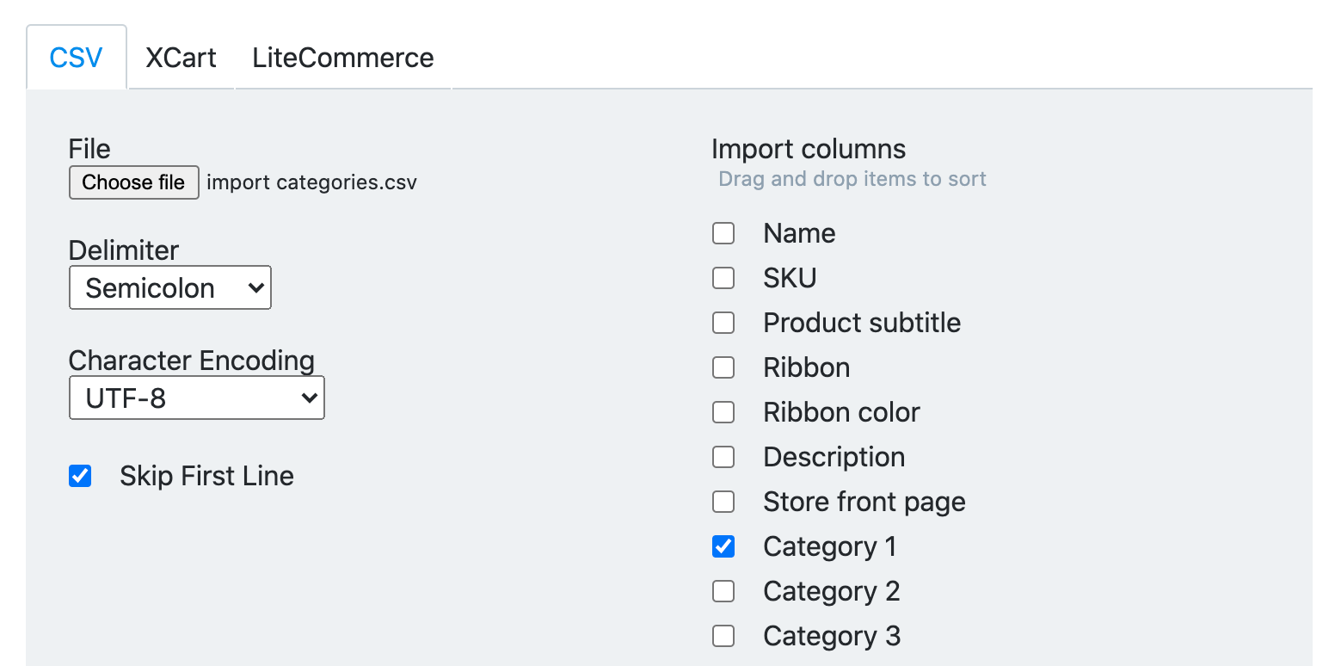
Task: Disable the Skip First Line option
Action: pos(80,475)
